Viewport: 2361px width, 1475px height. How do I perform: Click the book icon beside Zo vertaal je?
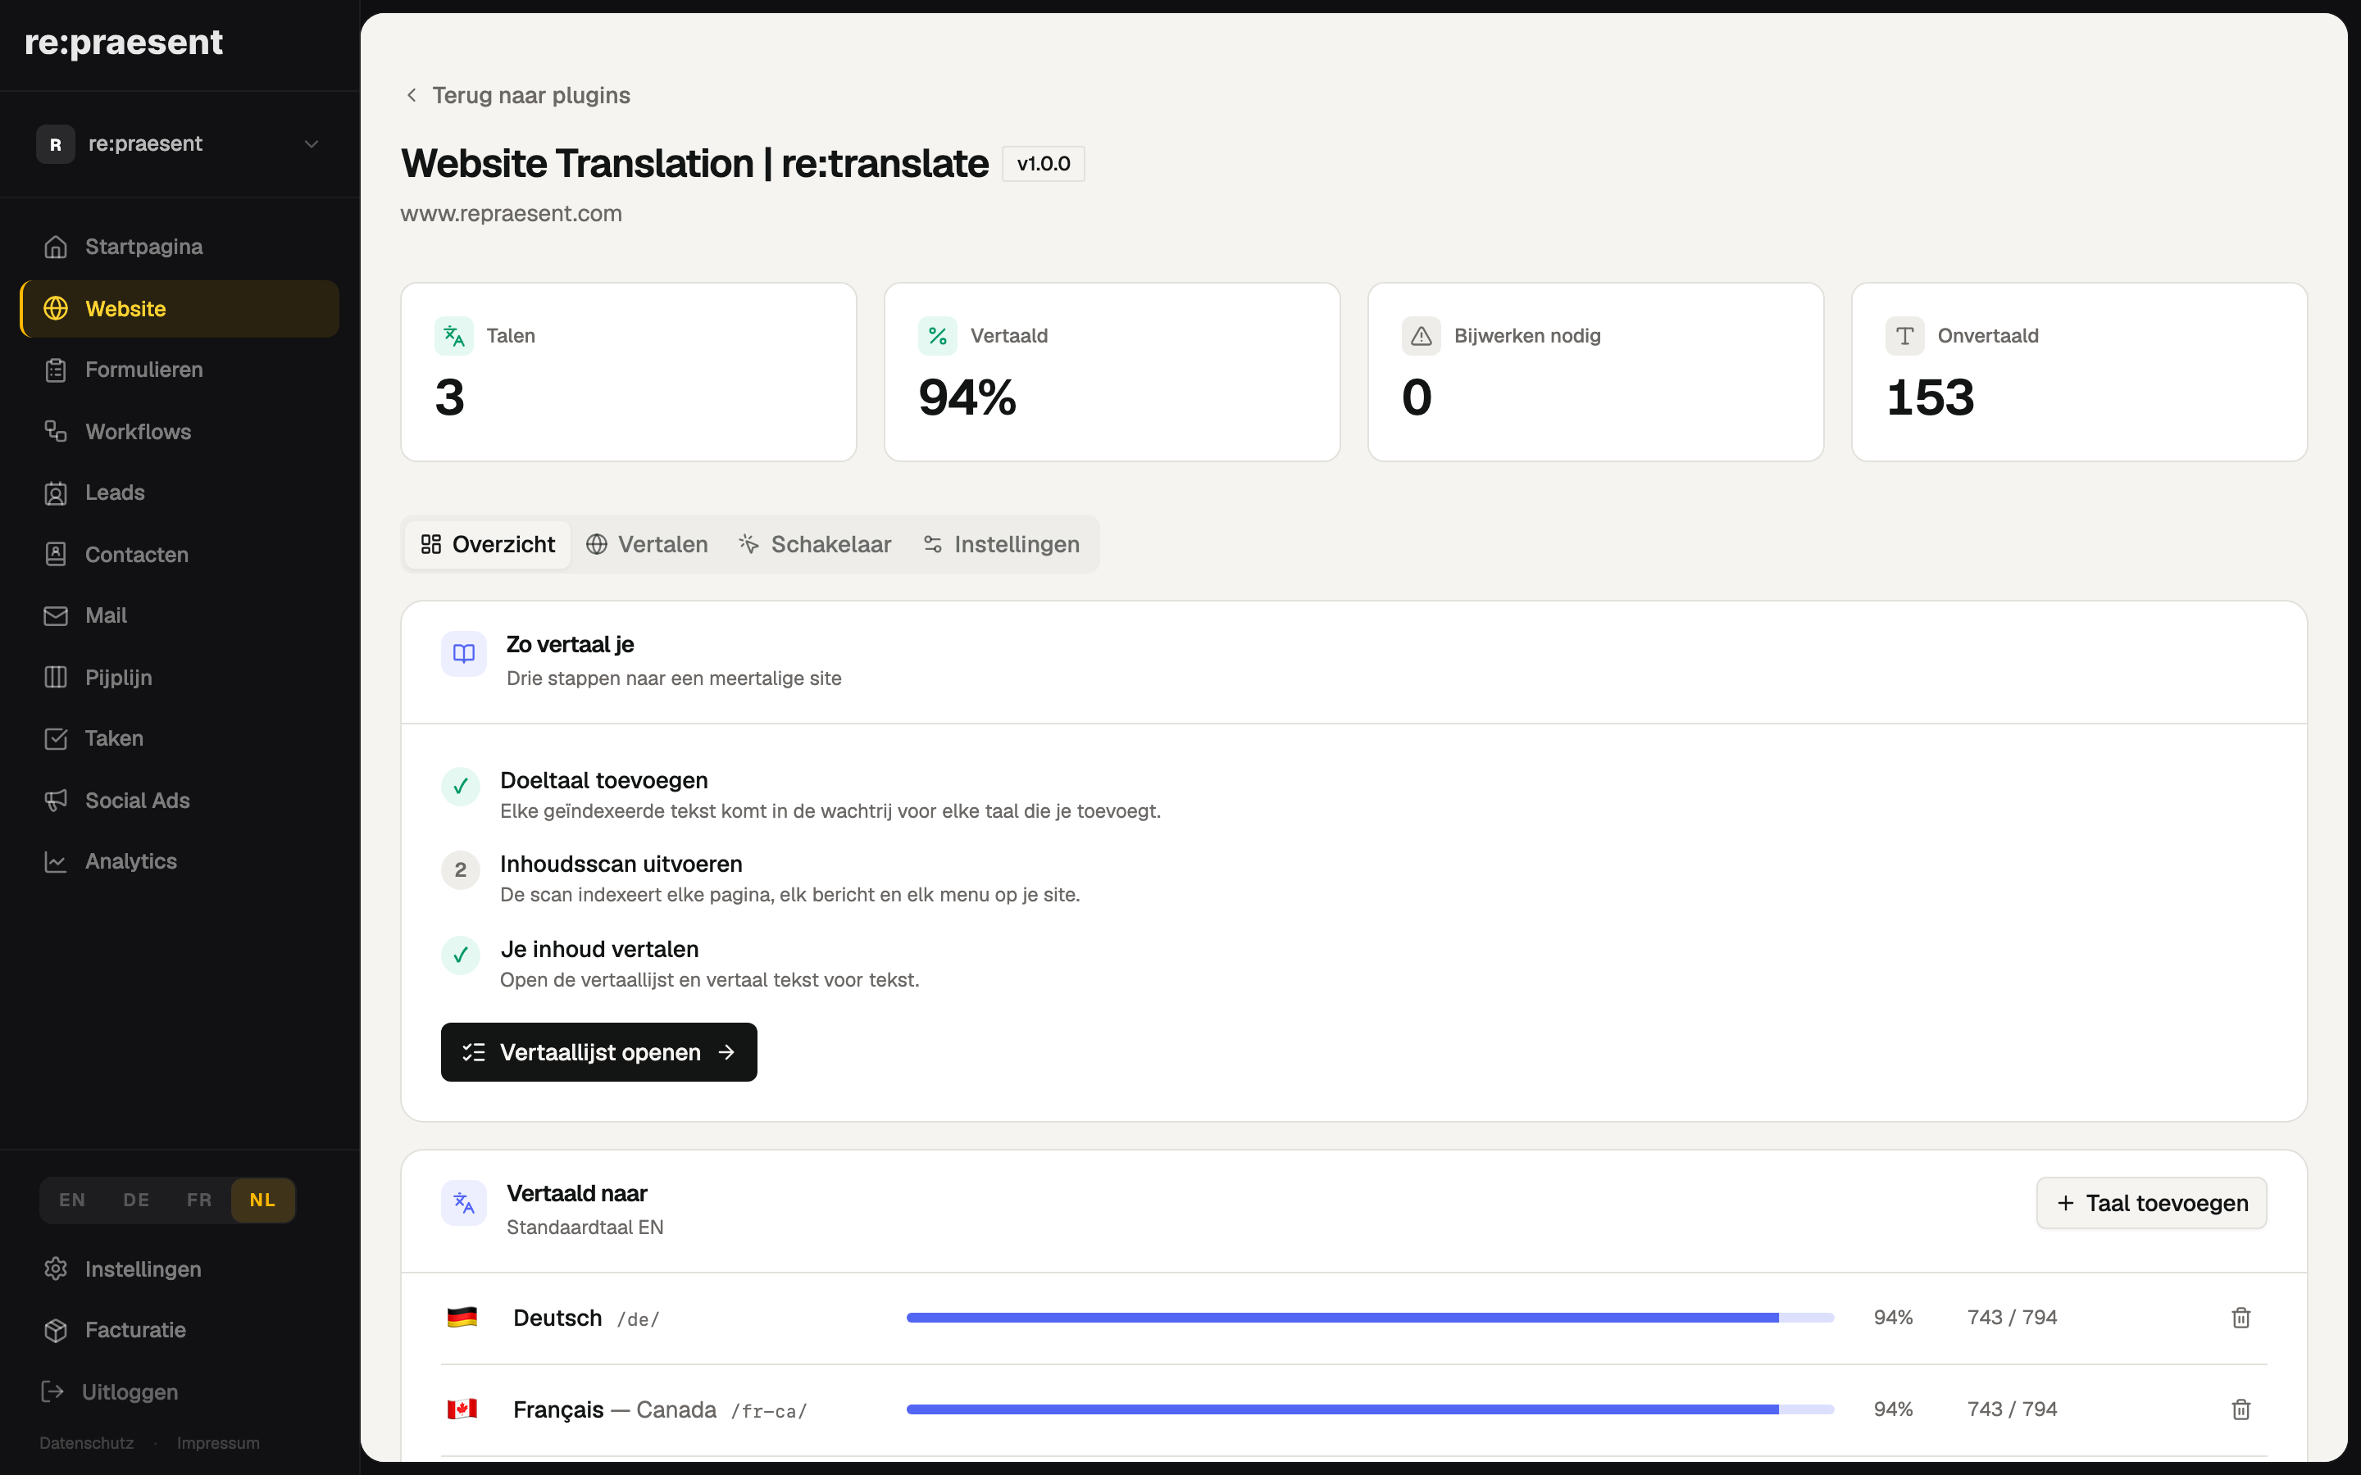coord(463,654)
